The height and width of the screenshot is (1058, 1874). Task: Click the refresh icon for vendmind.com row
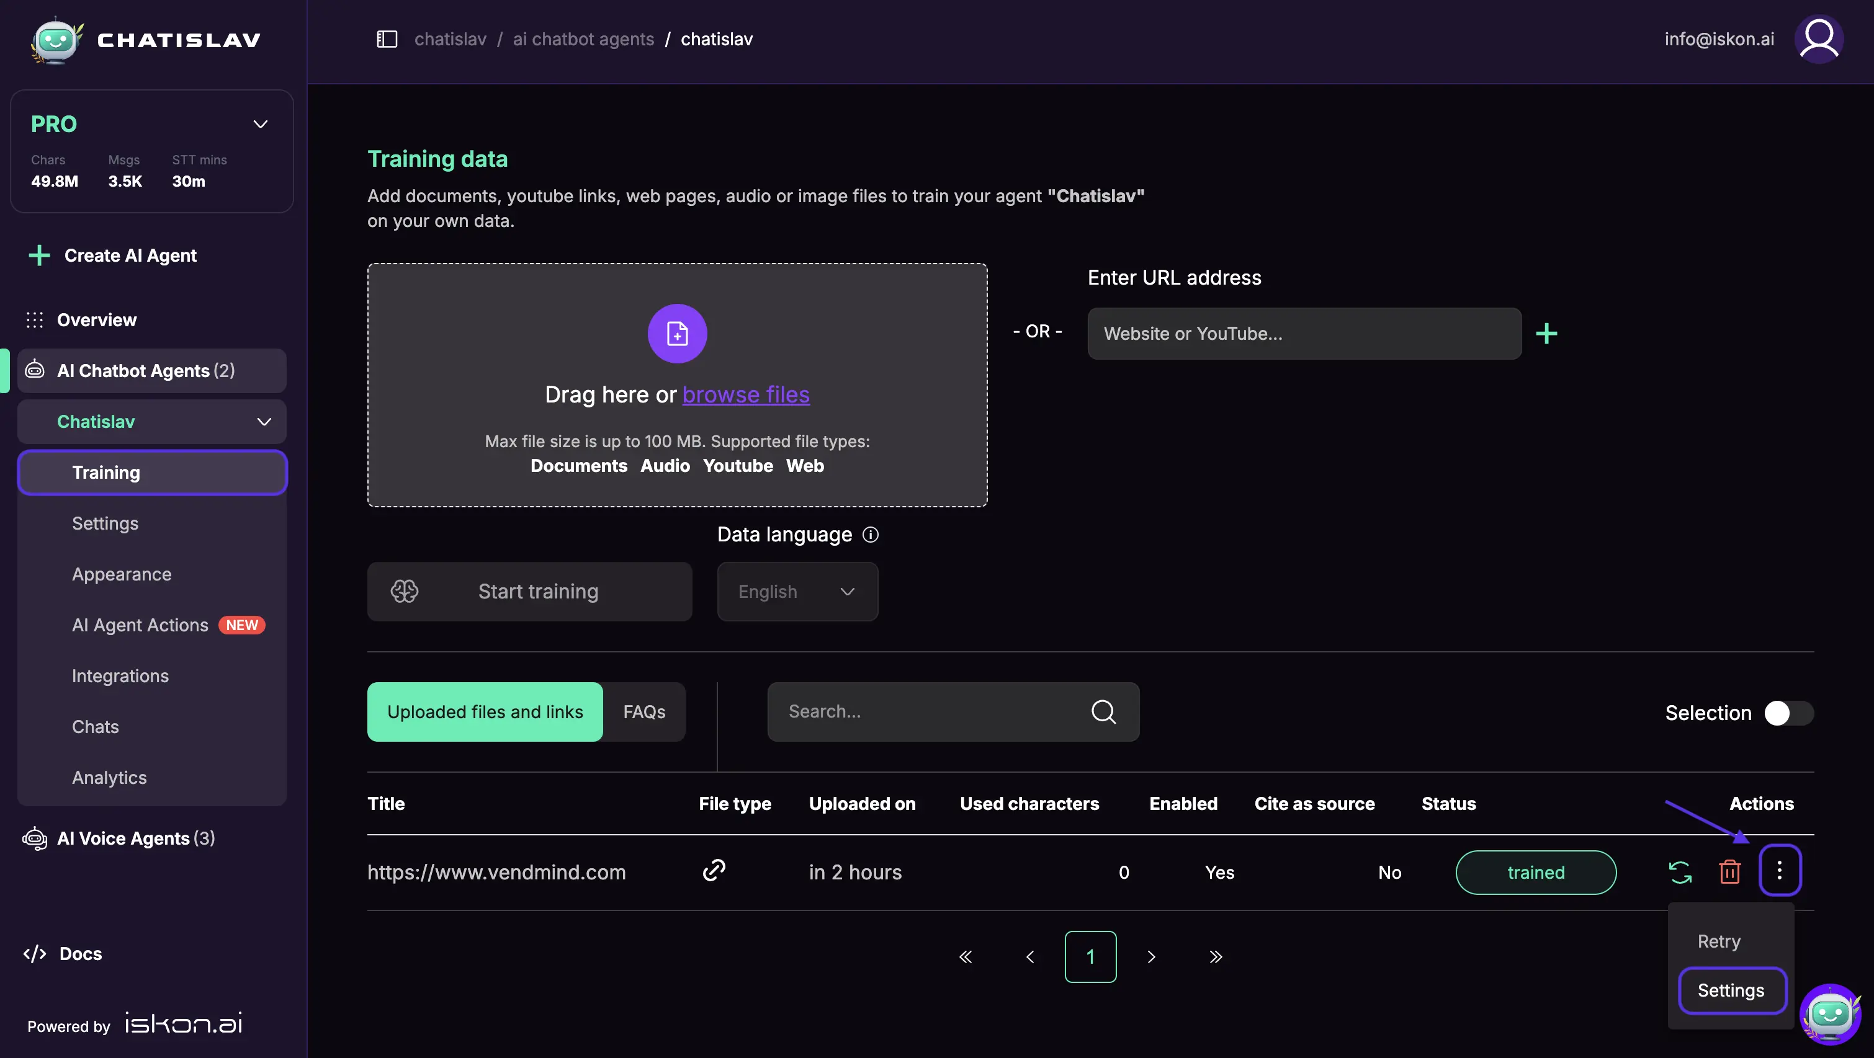pos(1680,872)
